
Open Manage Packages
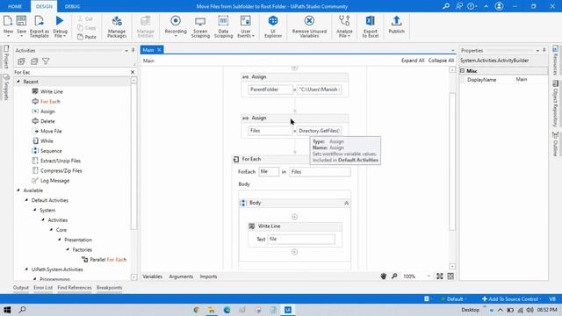point(117,26)
